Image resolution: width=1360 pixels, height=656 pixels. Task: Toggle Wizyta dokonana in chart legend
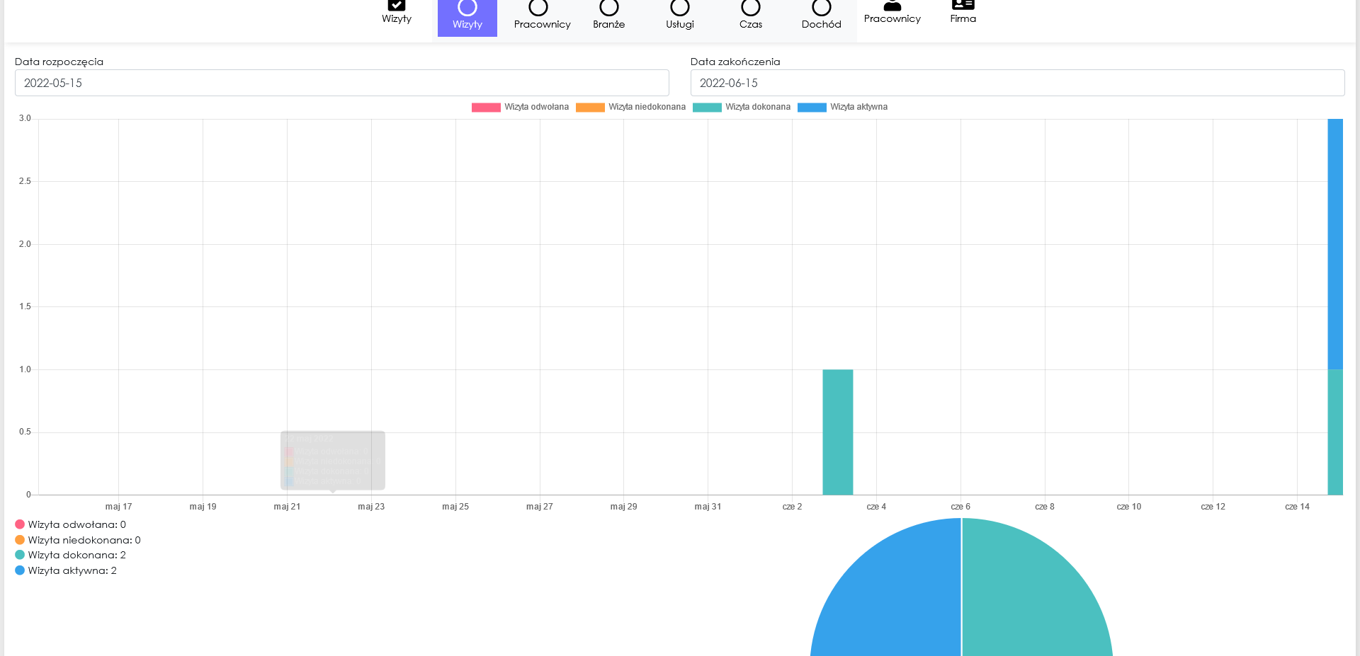click(x=742, y=108)
